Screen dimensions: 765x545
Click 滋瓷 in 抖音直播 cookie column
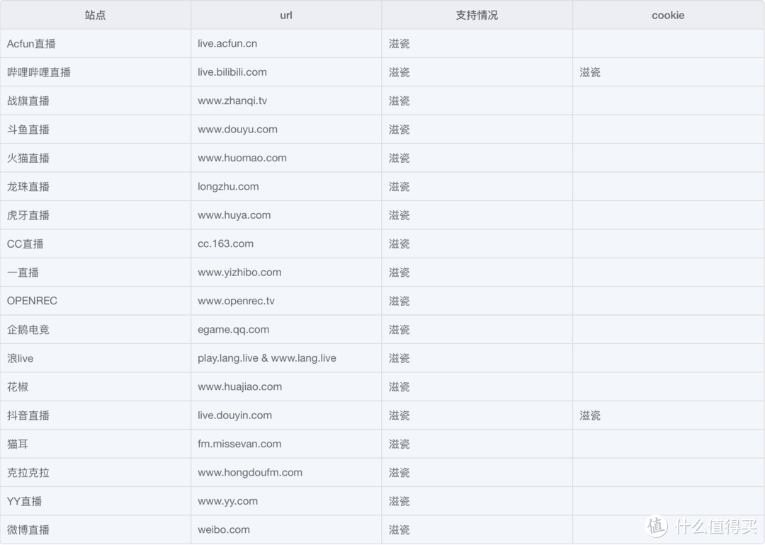tap(590, 415)
